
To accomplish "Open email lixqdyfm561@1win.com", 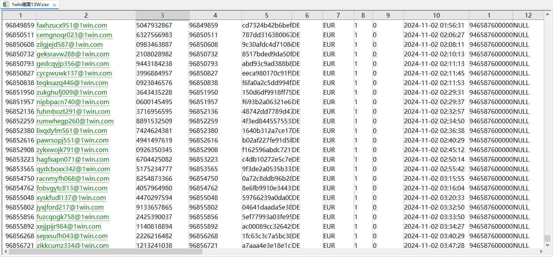I will click(72, 131).
